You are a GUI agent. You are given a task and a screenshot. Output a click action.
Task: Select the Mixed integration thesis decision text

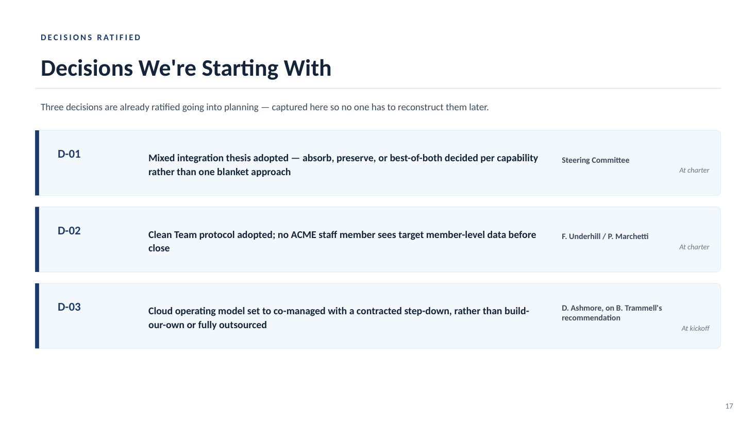[343, 165]
